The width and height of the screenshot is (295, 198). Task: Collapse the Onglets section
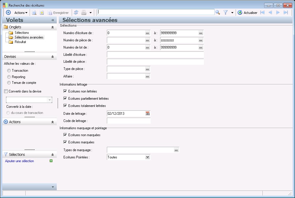52,27
